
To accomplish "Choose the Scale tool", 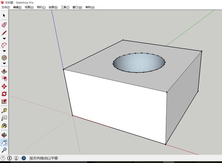I will pyautogui.click(x=4, y=102).
